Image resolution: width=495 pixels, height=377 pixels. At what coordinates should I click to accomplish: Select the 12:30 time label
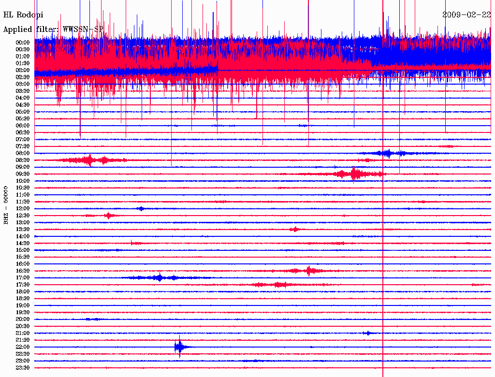(23, 216)
